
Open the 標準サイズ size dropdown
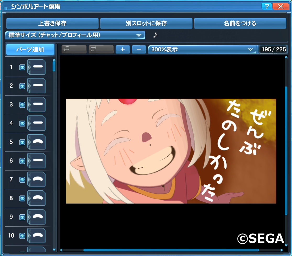click(75, 35)
